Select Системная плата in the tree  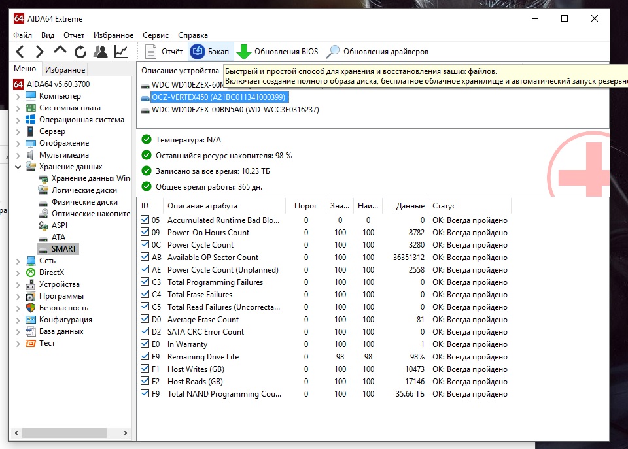pyautogui.click(x=70, y=108)
